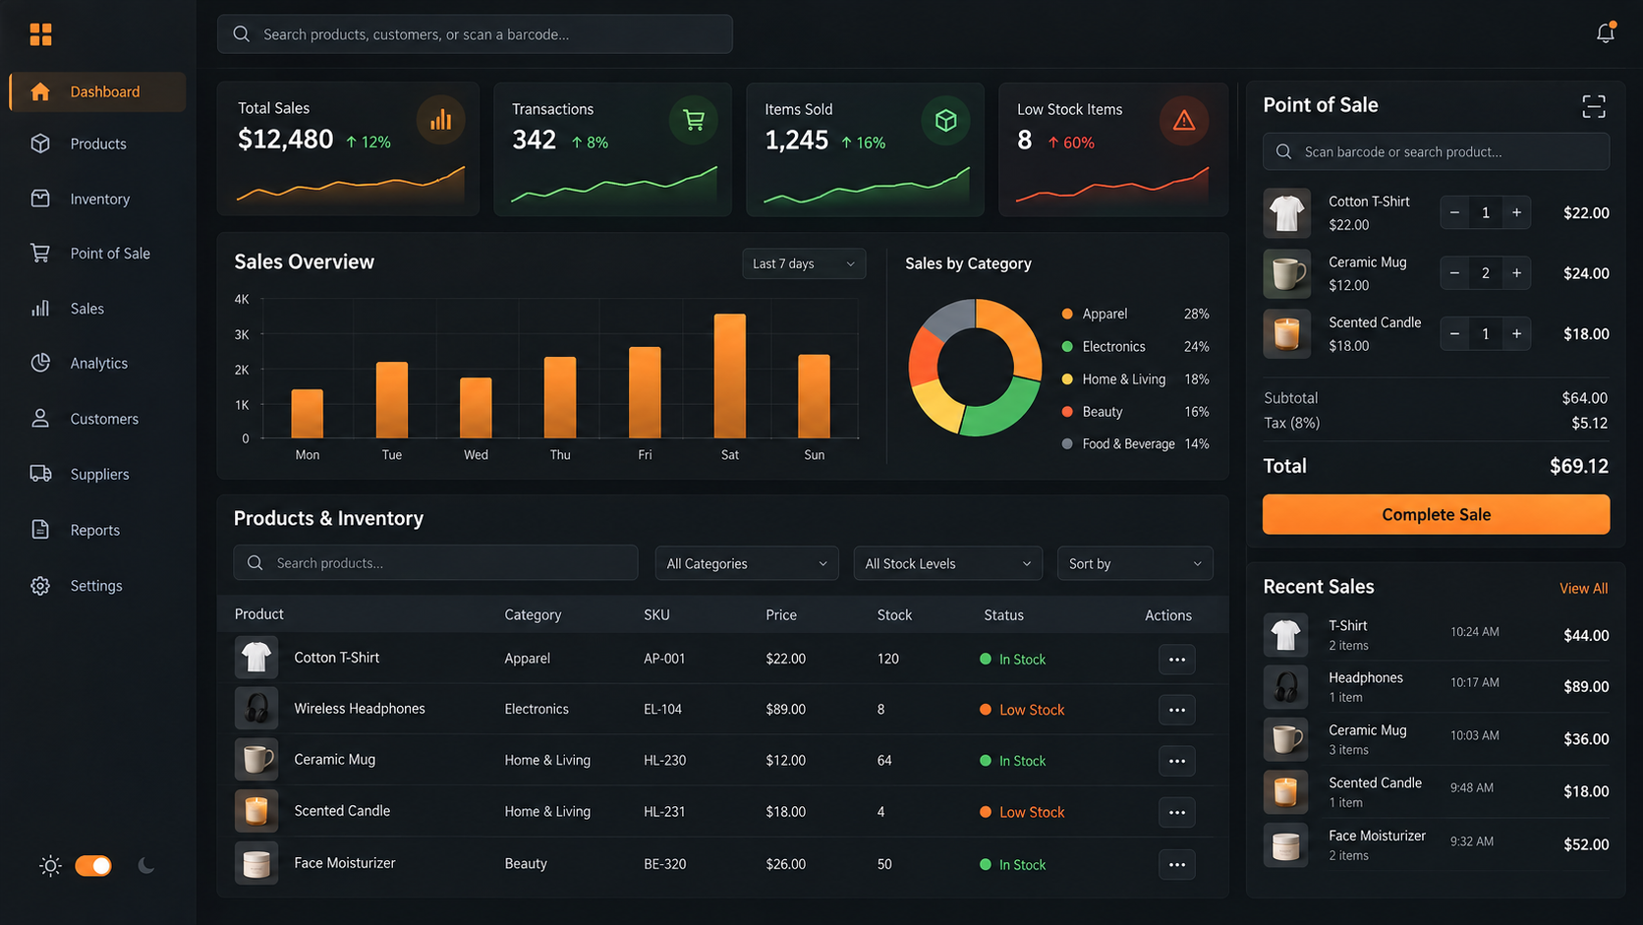Click the Electronics legend color dot
Screen dimensions: 1643x925
click(x=1067, y=346)
